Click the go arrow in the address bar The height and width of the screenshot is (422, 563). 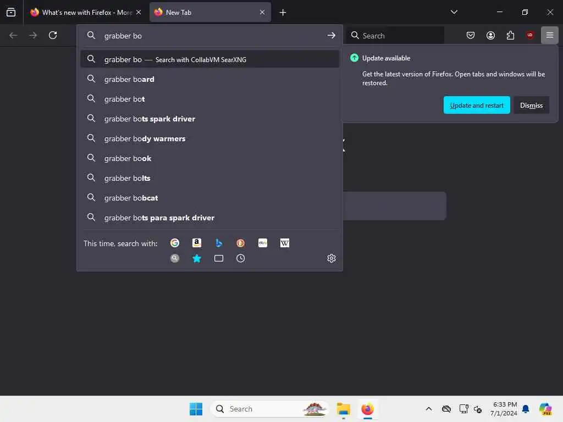pos(331,35)
